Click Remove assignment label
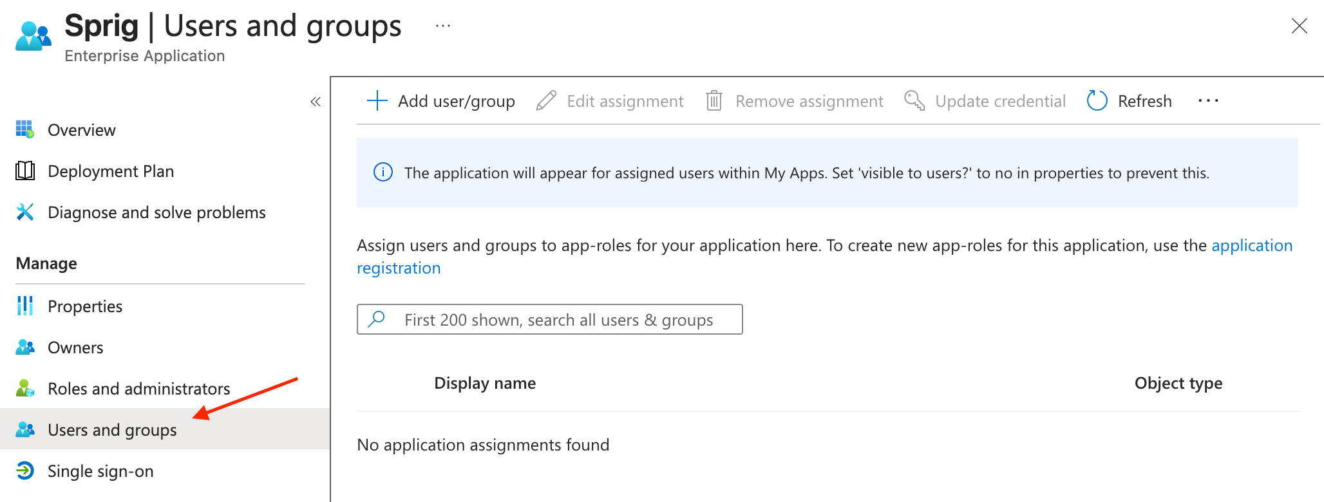 [809, 101]
